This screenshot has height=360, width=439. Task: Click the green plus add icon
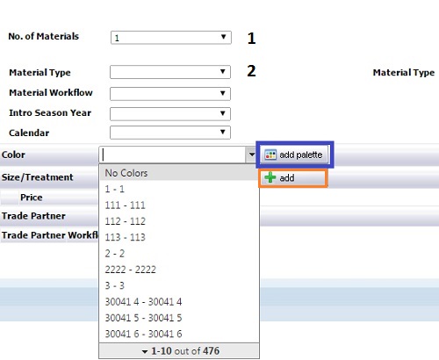click(x=270, y=177)
